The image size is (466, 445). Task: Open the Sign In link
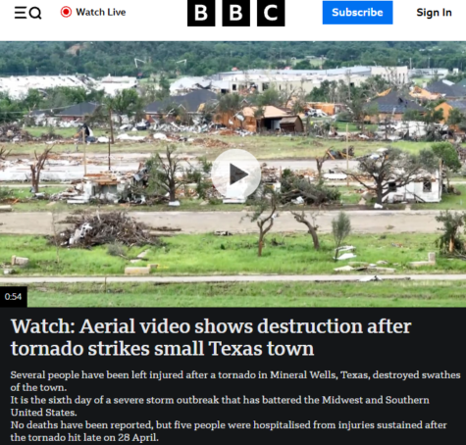(x=434, y=13)
